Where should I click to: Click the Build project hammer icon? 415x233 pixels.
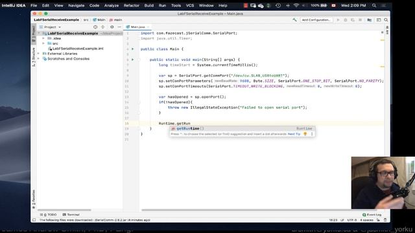pyautogui.click(x=294, y=20)
